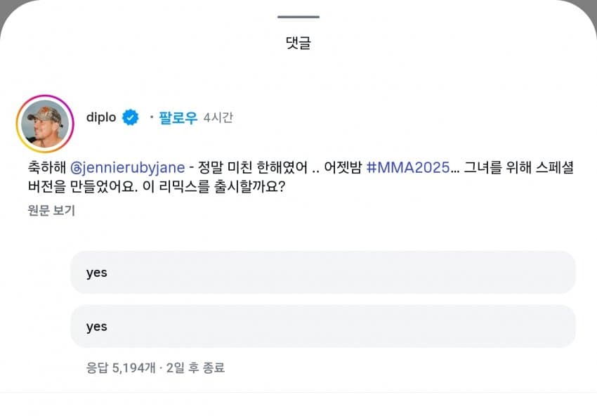The height and width of the screenshot is (416, 597).
Task: Click the word 어젯밤 before the hashtag
Action: point(341,168)
